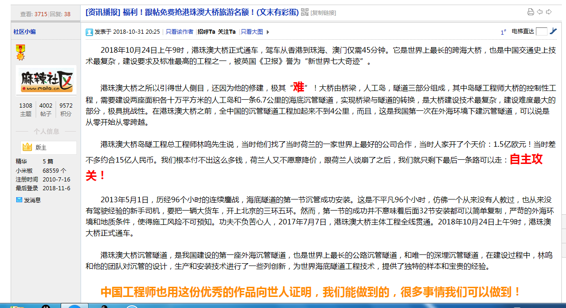Viewport: 566px width, 308px height.
Task: Open the 社区小编 username profile
Action: point(25,31)
